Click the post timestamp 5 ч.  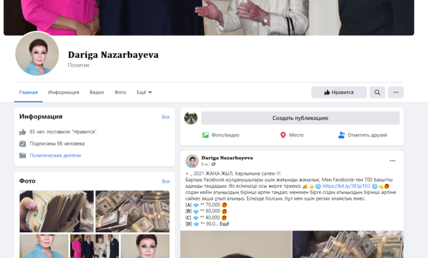click(x=205, y=164)
